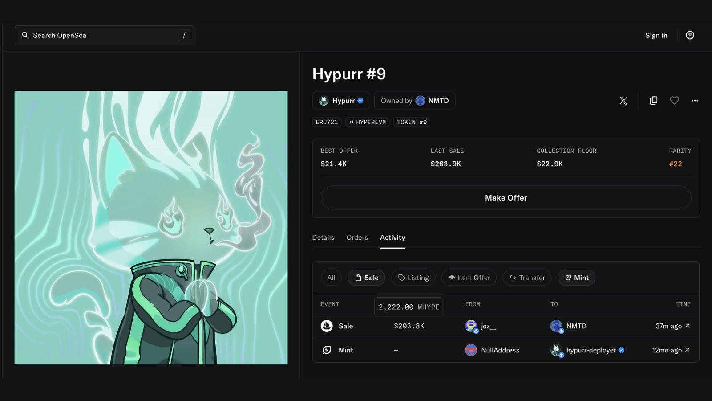Focus the Search OpenSea field
Viewport: 712px width, 401px height.
coord(105,35)
